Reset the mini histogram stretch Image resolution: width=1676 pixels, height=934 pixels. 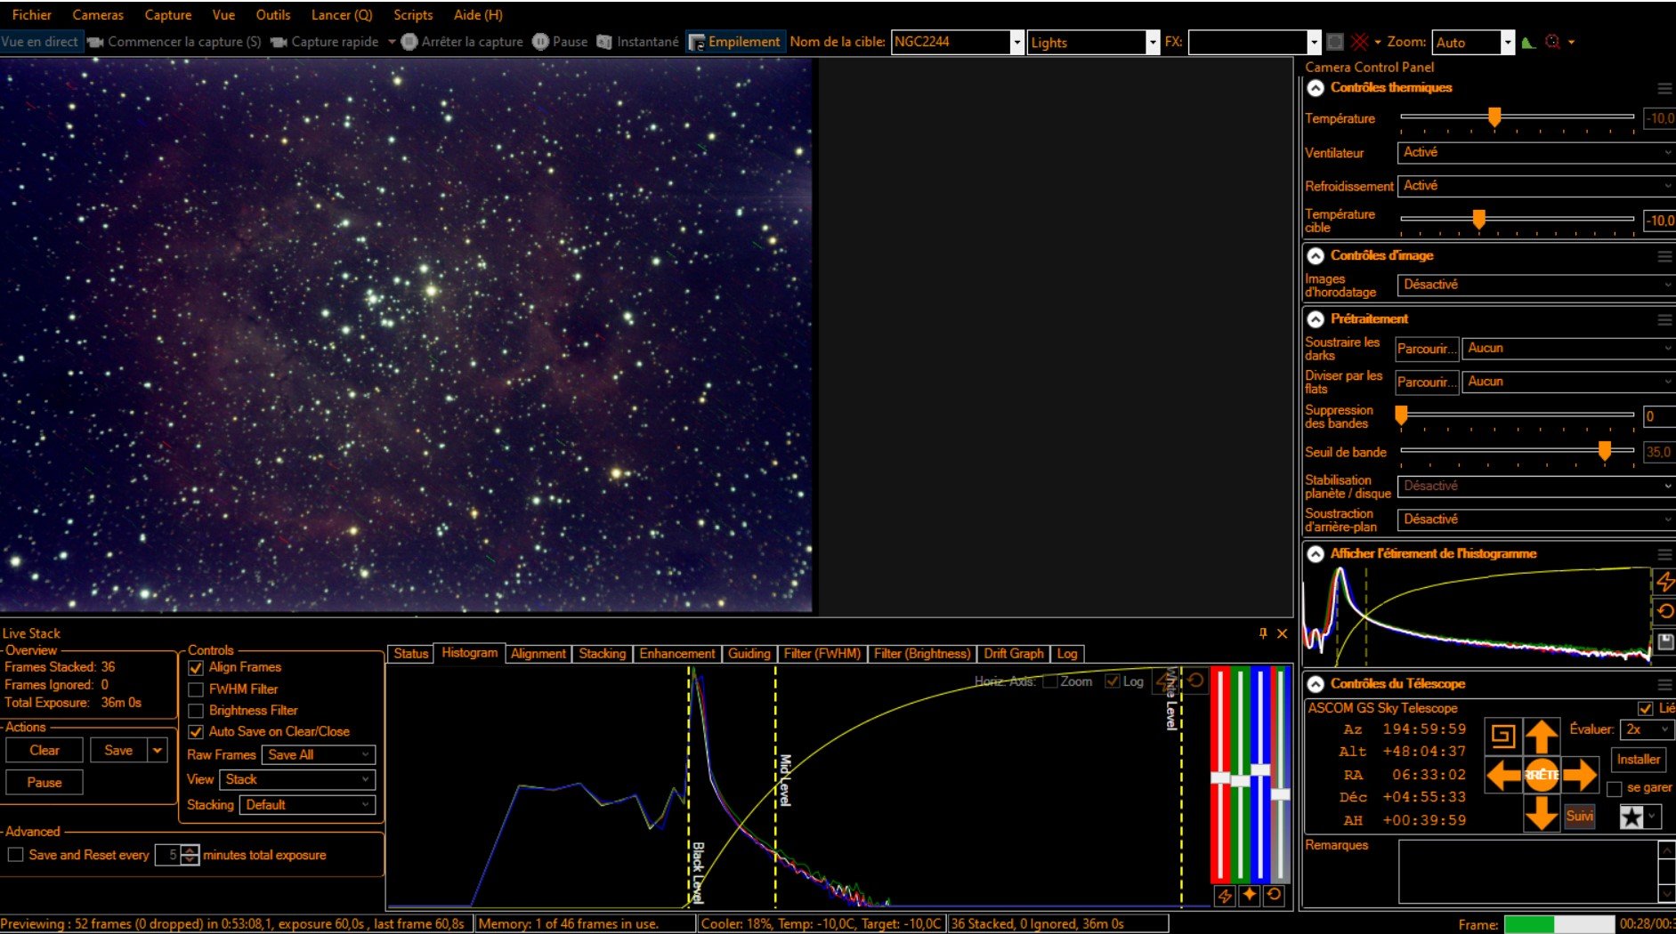coord(1664,611)
